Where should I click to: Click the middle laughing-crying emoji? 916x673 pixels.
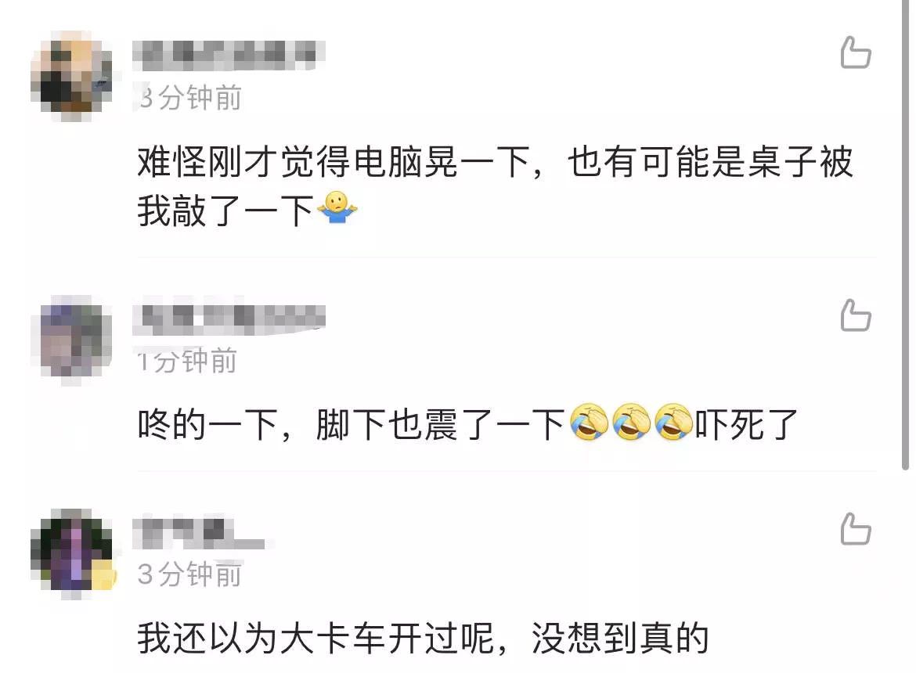coord(632,422)
